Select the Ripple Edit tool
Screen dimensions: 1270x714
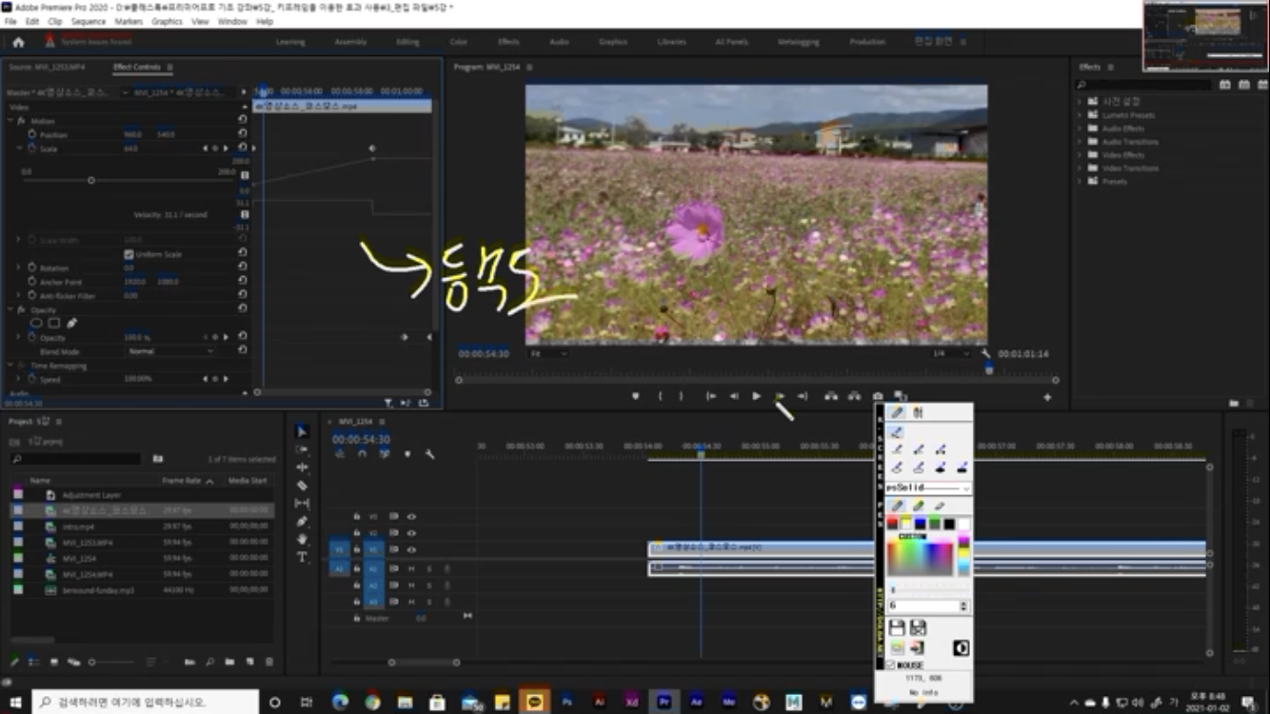pos(302,467)
